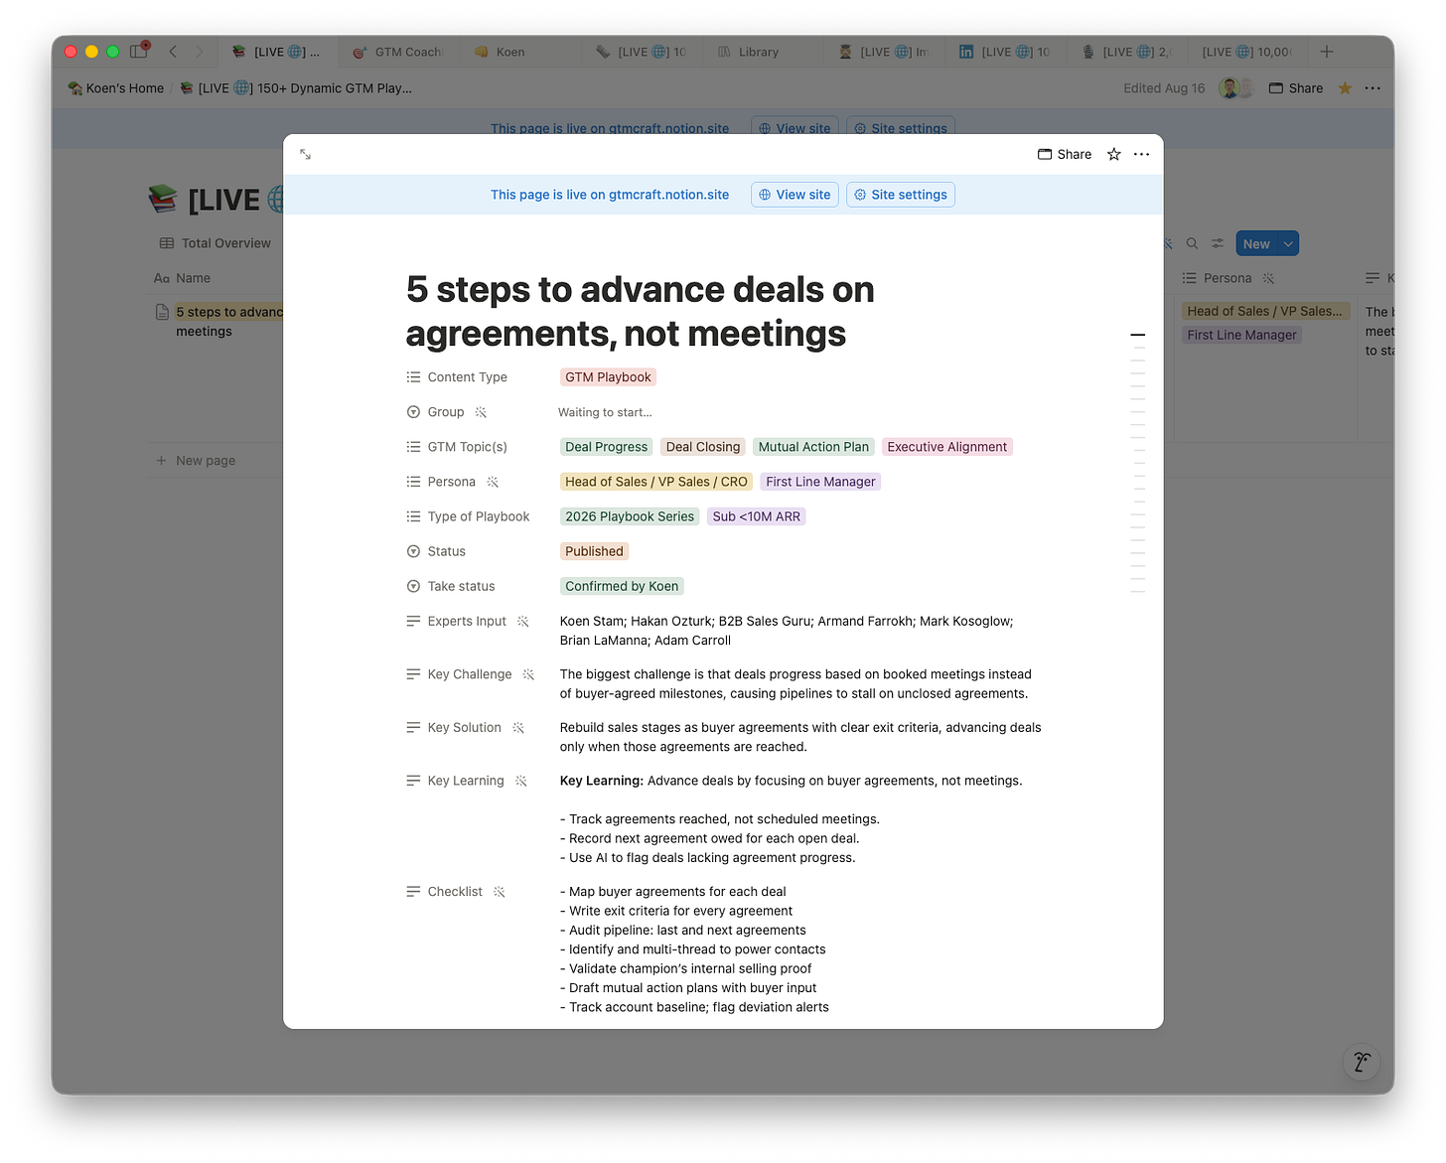Switch to the GTM Coach tab
The image size is (1446, 1163).
click(x=399, y=52)
